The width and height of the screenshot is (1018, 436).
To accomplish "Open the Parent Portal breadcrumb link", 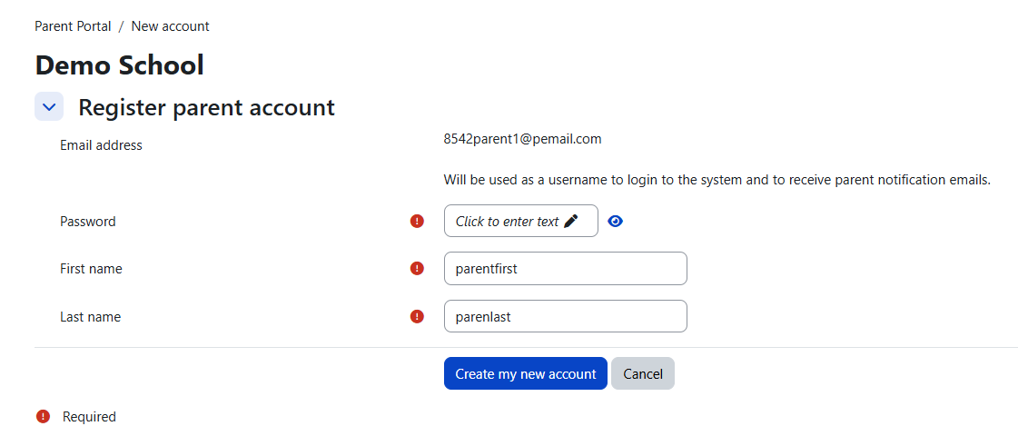I will point(73,26).
